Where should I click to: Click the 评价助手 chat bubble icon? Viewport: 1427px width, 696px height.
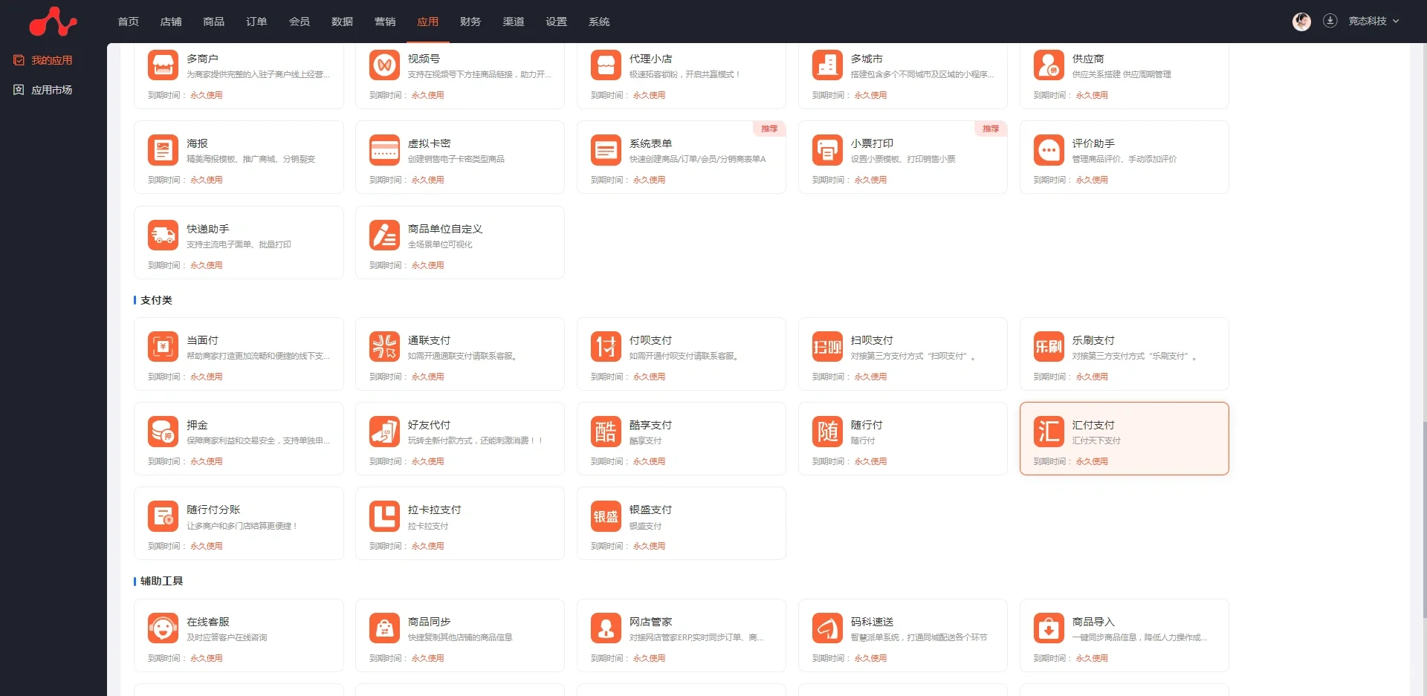click(1049, 150)
